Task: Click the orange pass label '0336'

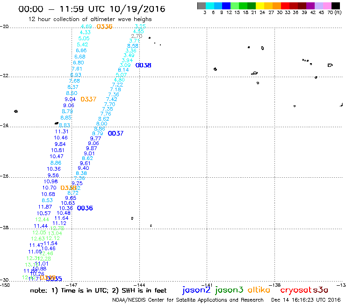Action: pos(105,27)
